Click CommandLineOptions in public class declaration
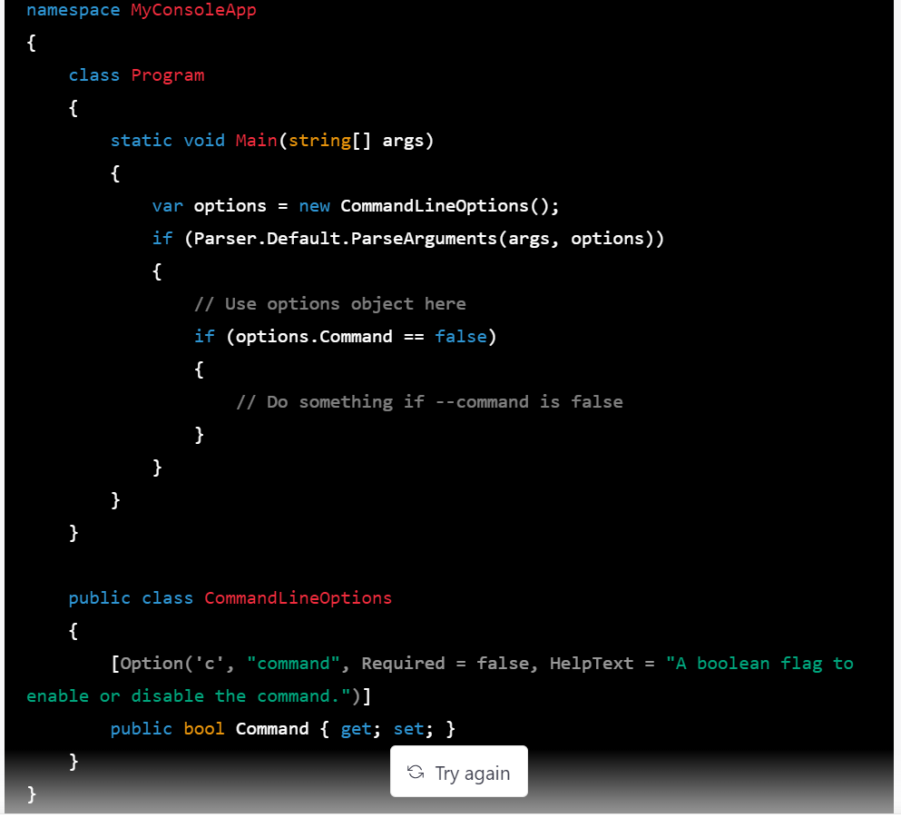The image size is (901, 818). click(x=298, y=598)
